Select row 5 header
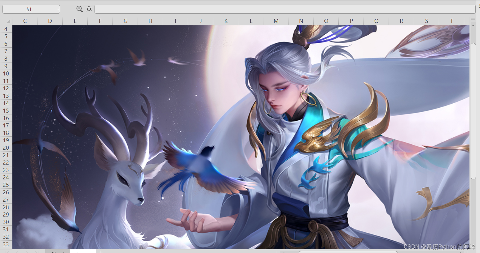Viewport: 480px width, 253px height. (x=6, y=36)
